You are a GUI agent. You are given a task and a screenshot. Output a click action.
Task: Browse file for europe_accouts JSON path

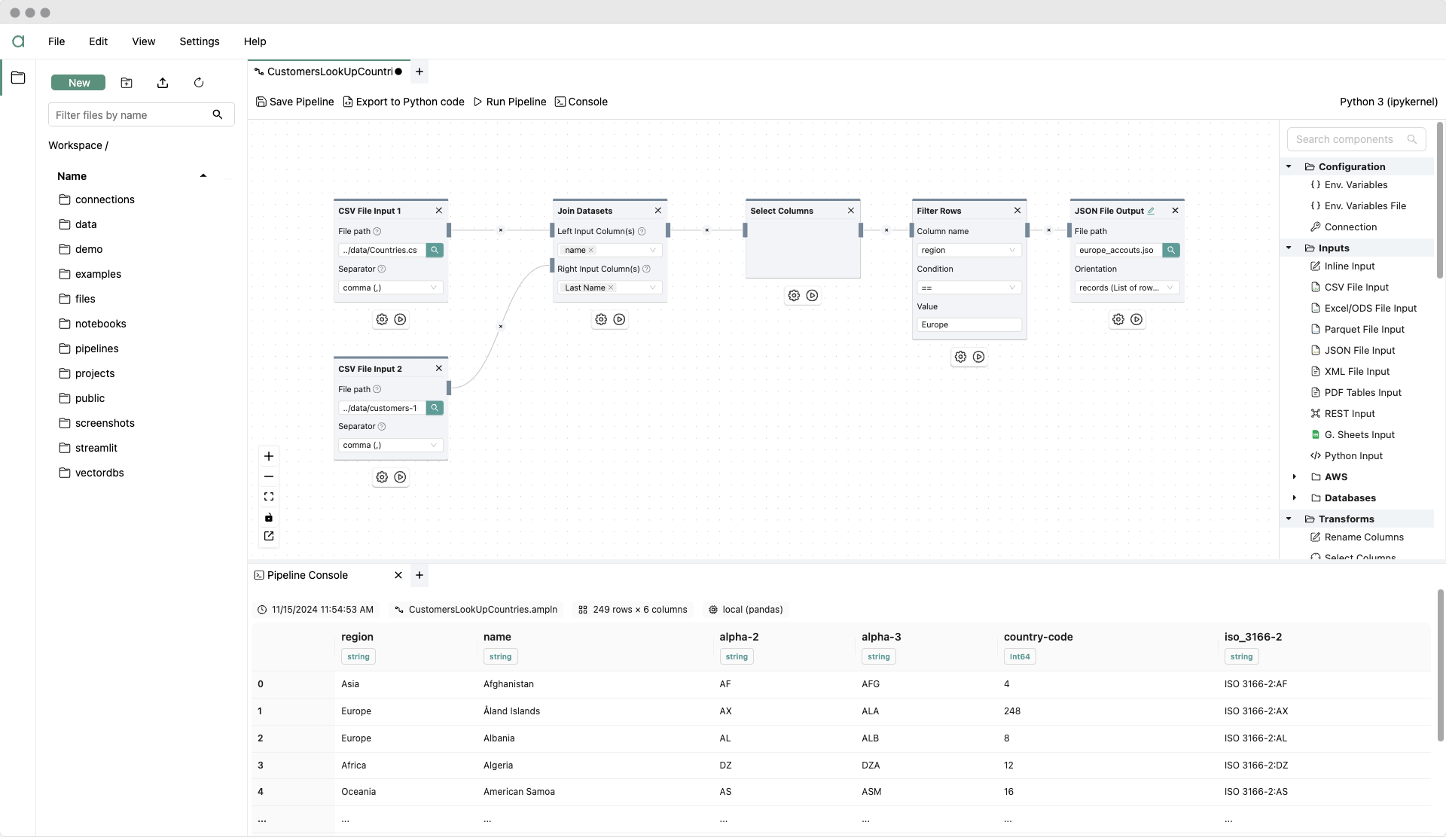point(1171,250)
